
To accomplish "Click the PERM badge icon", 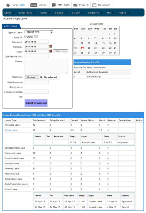I will [34, 5].
